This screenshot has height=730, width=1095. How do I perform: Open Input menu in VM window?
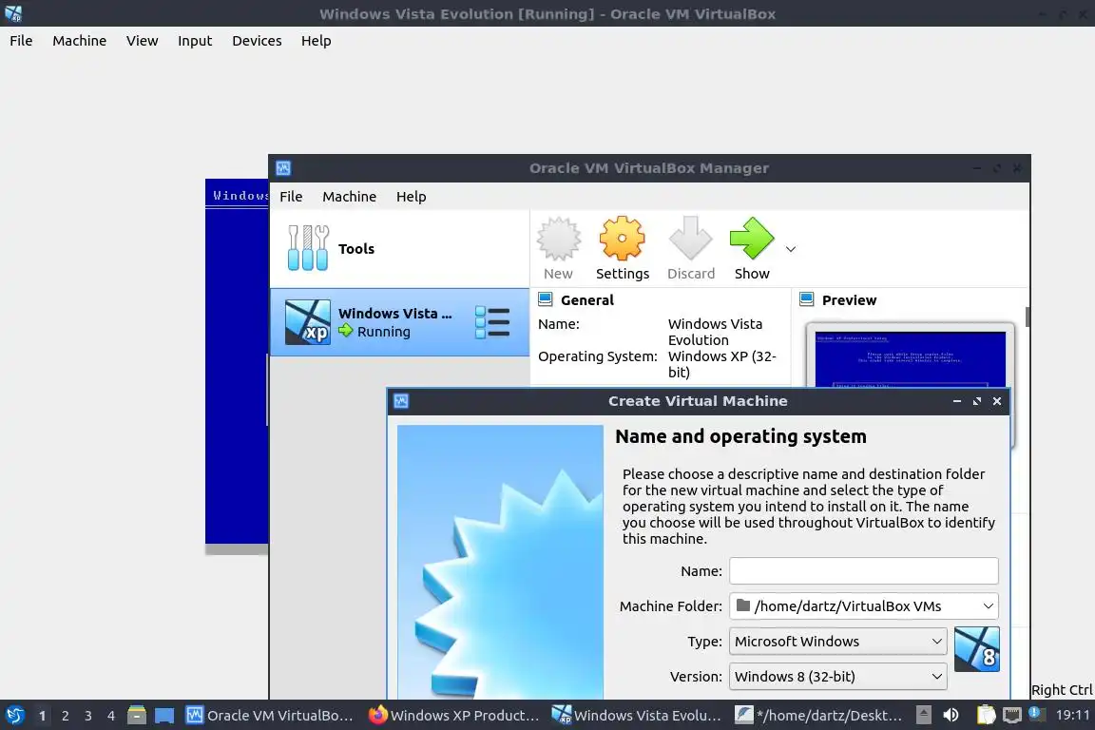click(x=194, y=41)
